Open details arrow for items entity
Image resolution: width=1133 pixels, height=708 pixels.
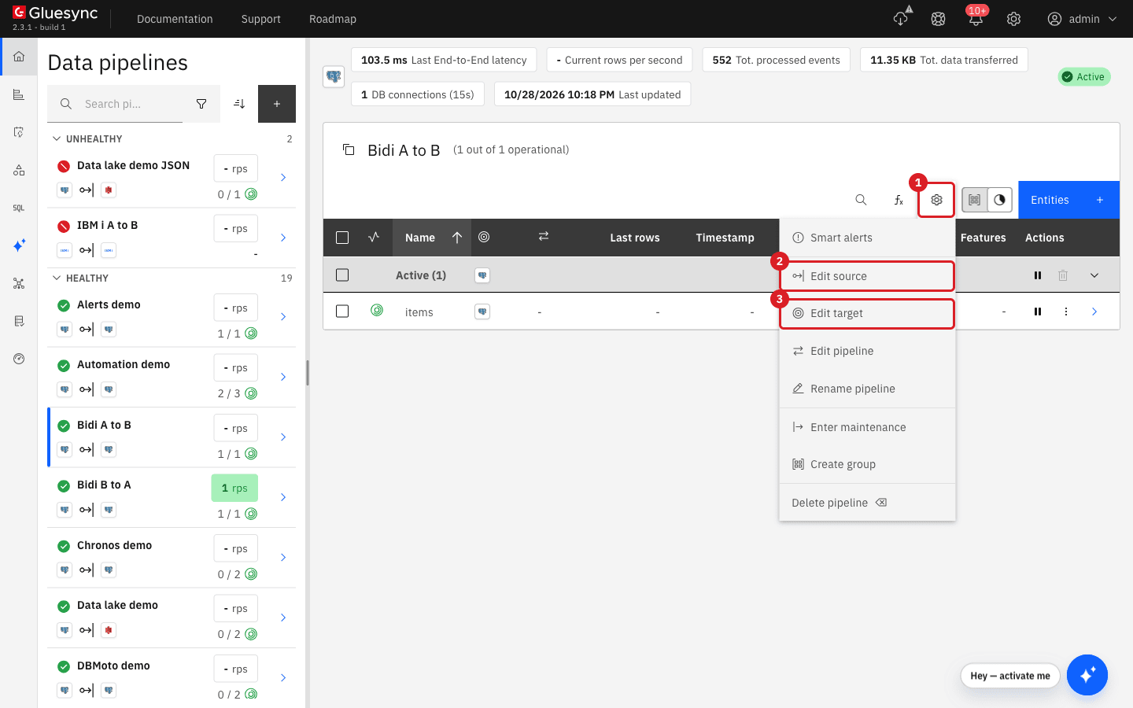coord(1094,312)
